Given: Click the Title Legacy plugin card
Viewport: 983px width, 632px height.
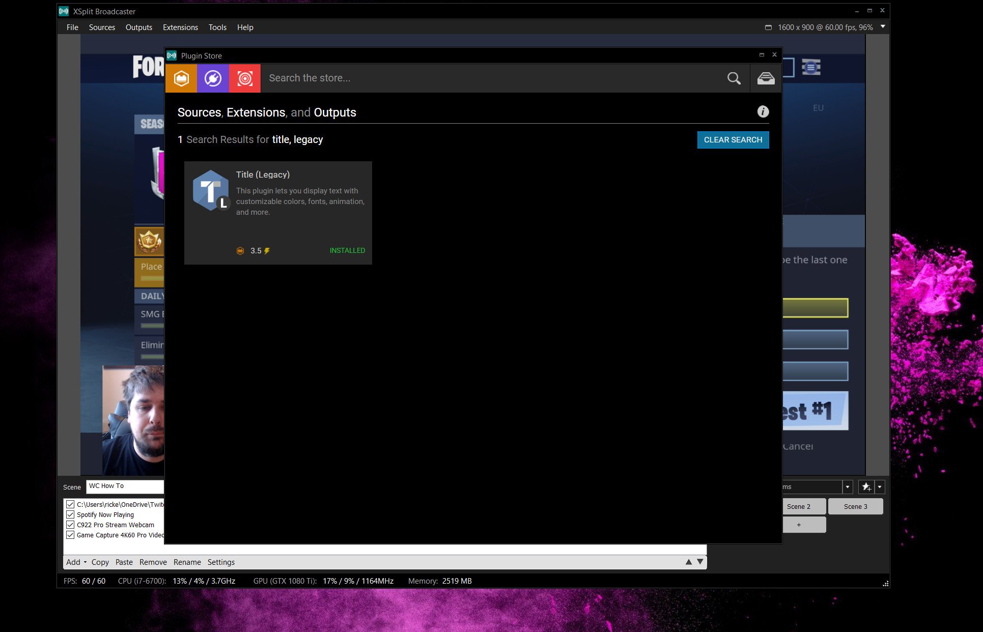Looking at the screenshot, I should tap(278, 212).
